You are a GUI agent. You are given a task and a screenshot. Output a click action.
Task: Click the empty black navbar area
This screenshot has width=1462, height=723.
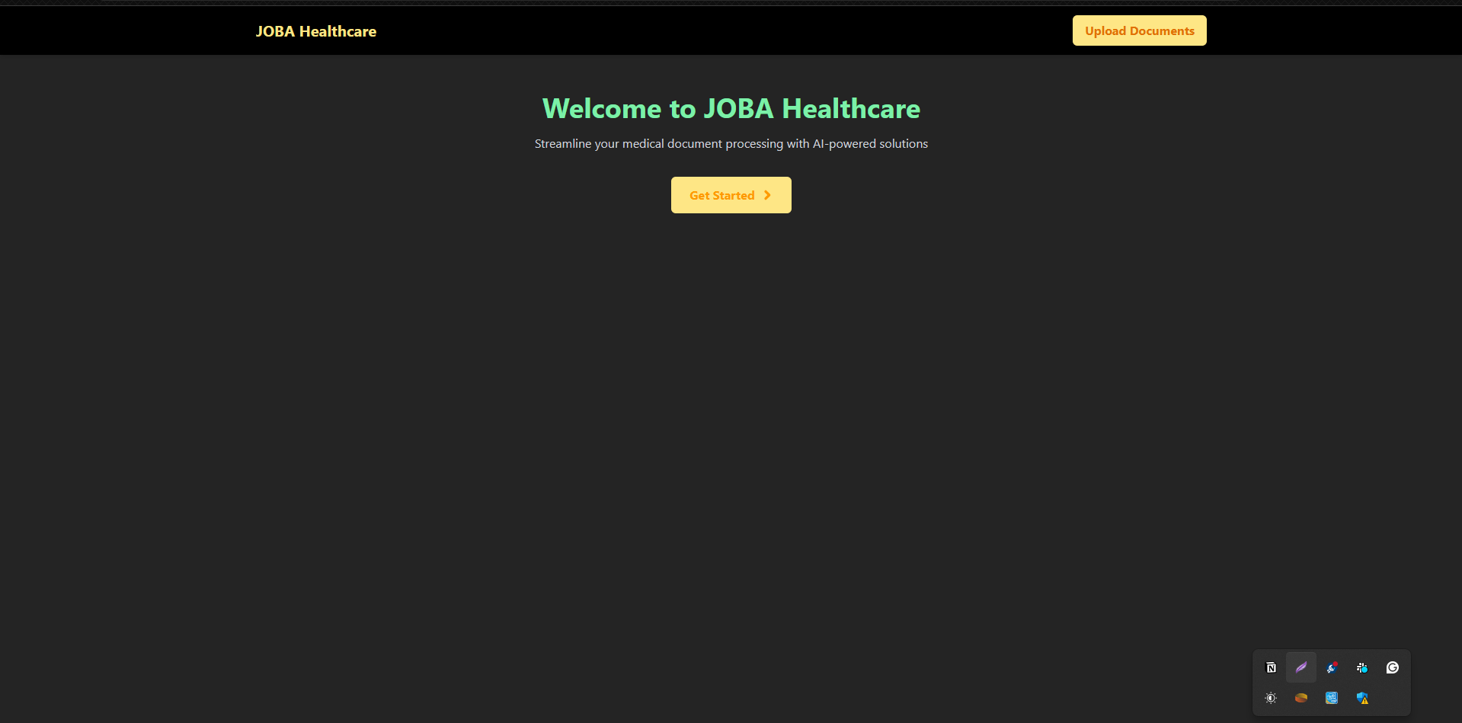tap(724, 30)
